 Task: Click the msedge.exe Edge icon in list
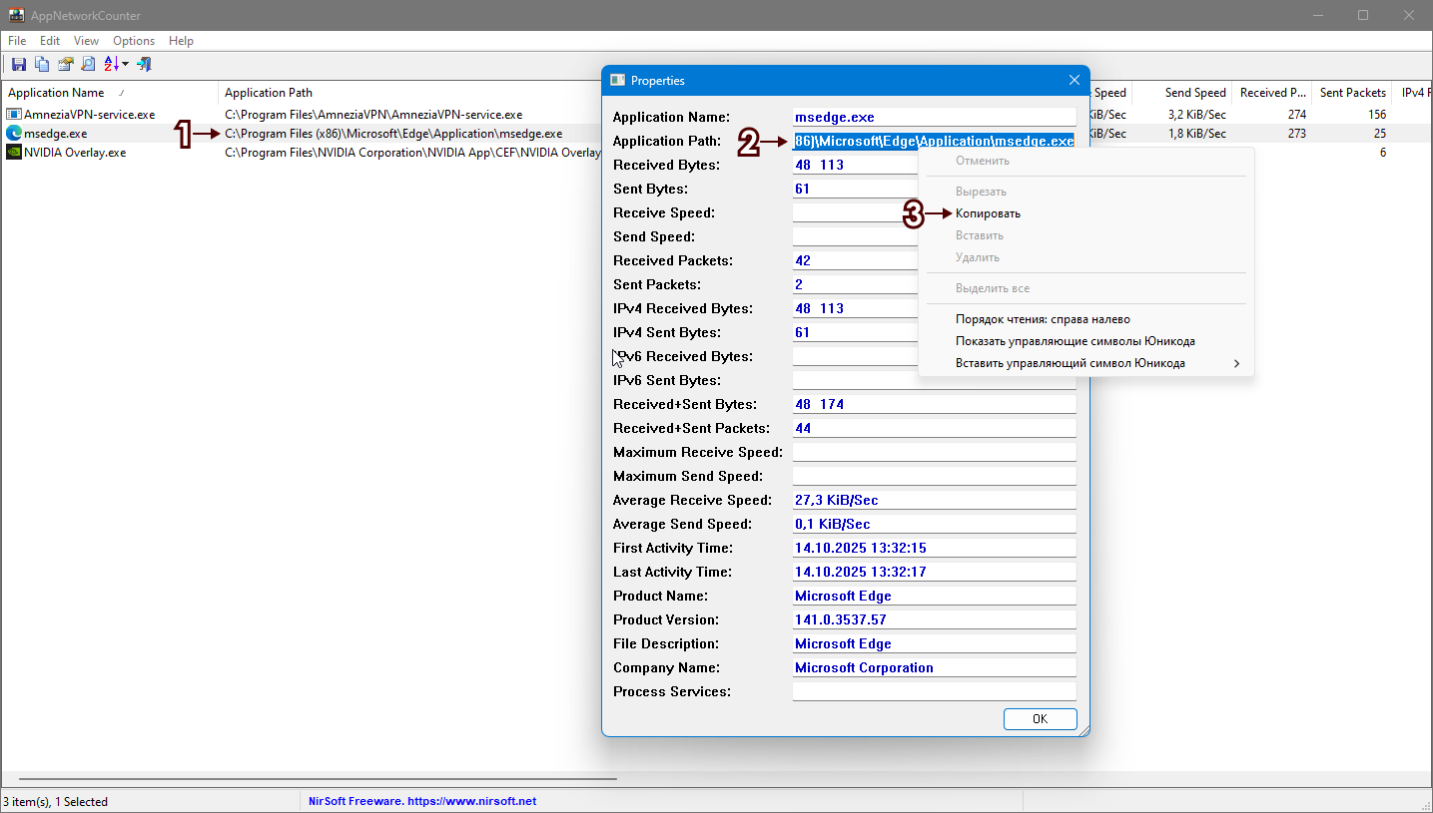(x=14, y=133)
